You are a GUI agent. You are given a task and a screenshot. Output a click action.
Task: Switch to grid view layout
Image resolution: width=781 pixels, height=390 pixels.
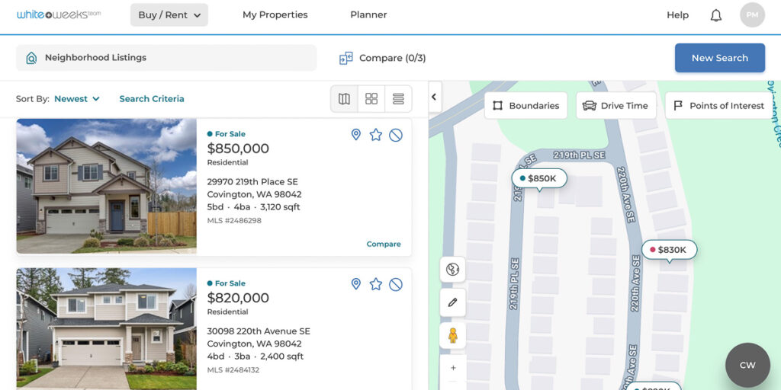point(371,99)
